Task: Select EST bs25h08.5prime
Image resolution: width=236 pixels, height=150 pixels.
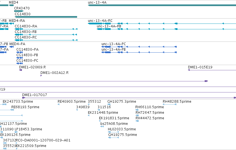Action: [114, 124]
